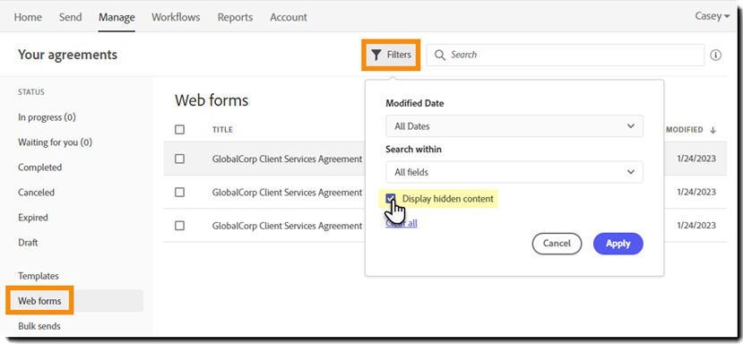Select the Expired status filter
This screenshot has height=344, width=743.
pos(32,218)
